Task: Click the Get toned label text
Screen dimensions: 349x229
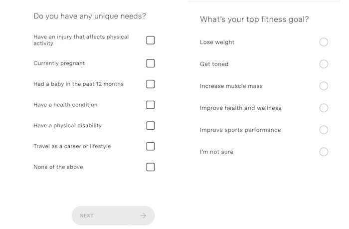Action: 214,64
